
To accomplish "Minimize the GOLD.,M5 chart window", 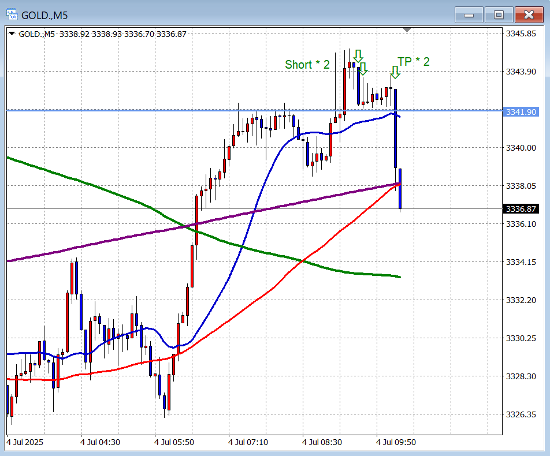I will (469, 15).
